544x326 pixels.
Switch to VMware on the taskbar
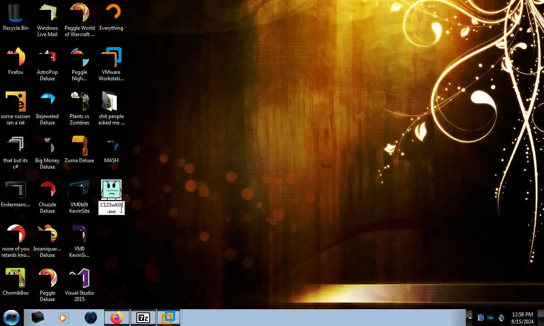169,317
